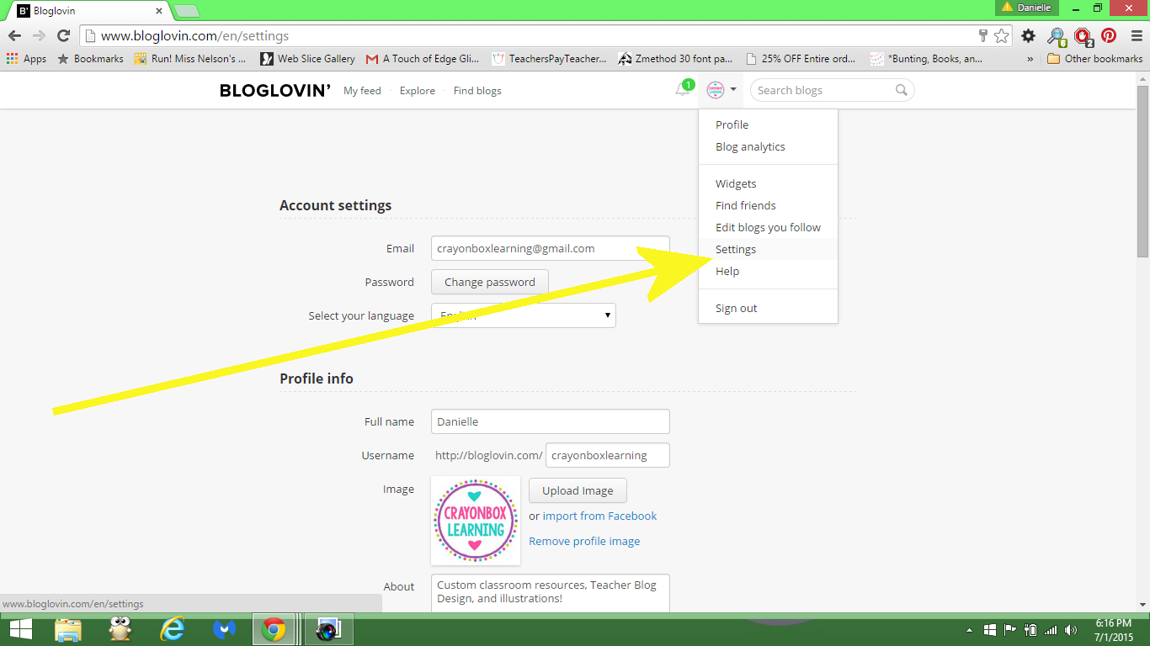Image resolution: width=1150 pixels, height=646 pixels.
Task: Click the browser forward arrow
Action: coord(39,35)
